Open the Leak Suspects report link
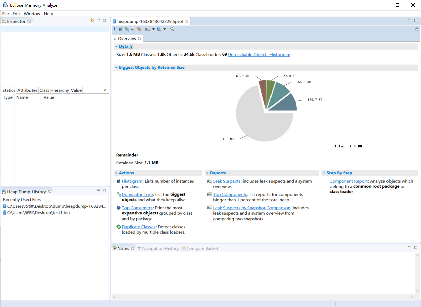The image size is (421, 307). tap(227, 181)
